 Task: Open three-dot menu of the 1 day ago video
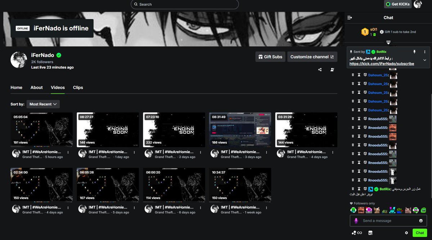tap(134, 152)
